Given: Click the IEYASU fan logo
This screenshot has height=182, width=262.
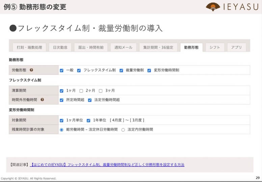Looking at the screenshot, I should coord(213,7).
